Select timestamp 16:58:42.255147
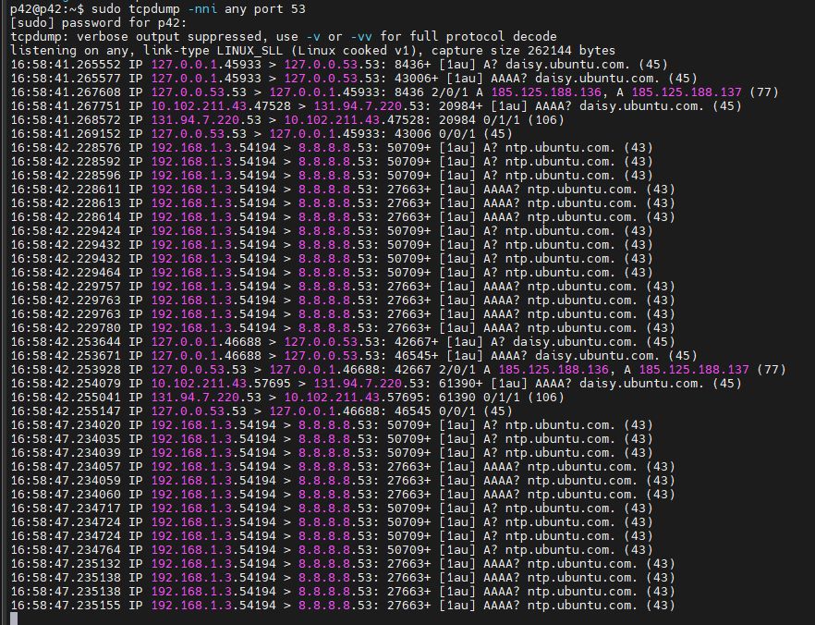The width and height of the screenshot is (815, 625). tap(66, 411)
